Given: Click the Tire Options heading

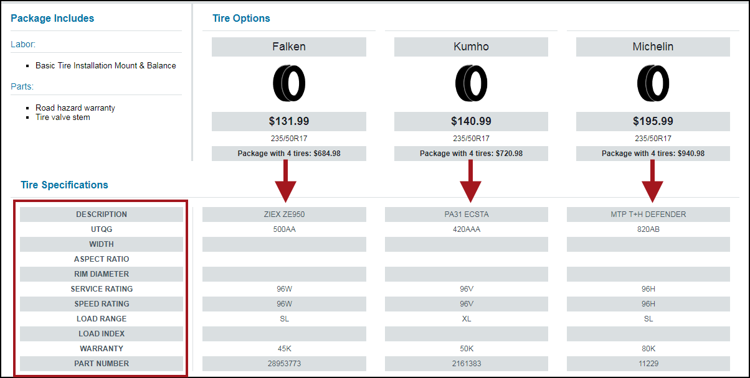Looking at the screenshot, I should tap(240, 18).
